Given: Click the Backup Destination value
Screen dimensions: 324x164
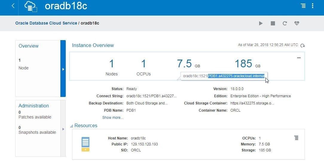Looking at the screenshot, I should pos(147,103).
